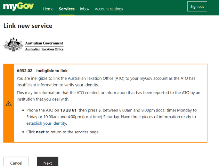Click the Cancel button
Screen dimensions: 219x166
(x=16, y=161)
